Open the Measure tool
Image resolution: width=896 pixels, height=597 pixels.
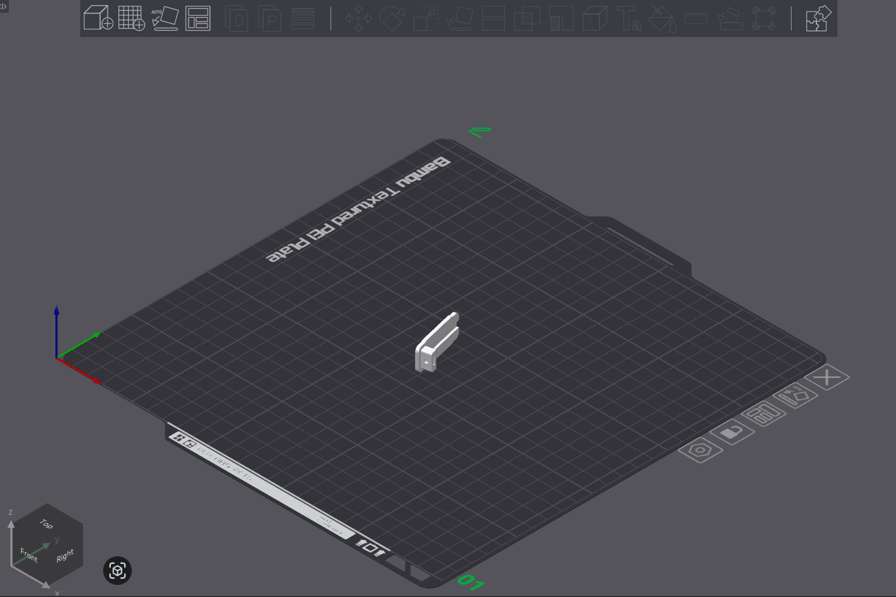pyautogui.click(x=695, y=19)
